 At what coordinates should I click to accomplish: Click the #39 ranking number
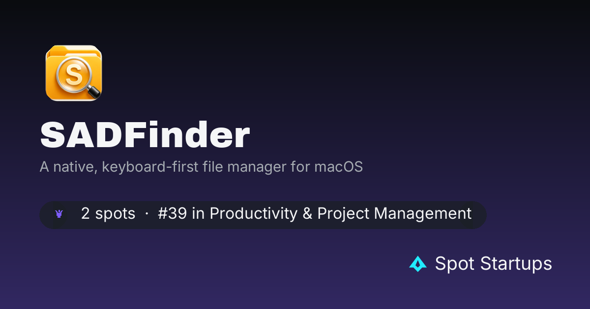coord(172,214)
